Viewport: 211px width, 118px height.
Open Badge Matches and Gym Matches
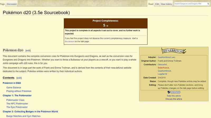(23, 116)
